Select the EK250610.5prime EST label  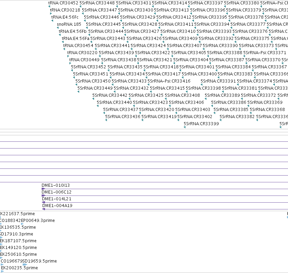(x=18, y=254)
